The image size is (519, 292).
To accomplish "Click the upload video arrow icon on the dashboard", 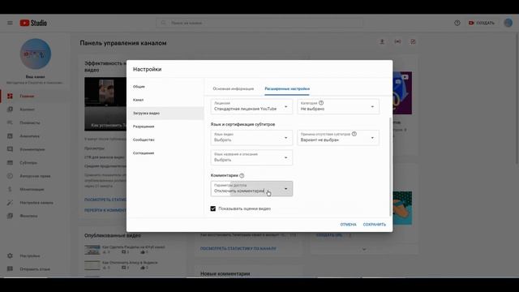I will coord(382,41).
